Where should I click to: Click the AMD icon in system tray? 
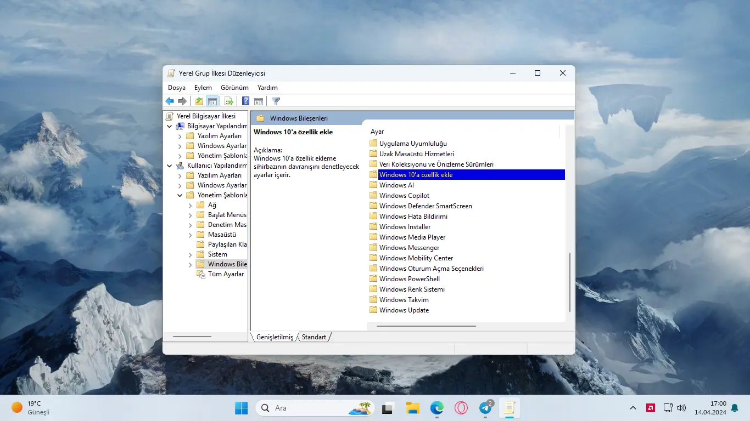click(651, 408)
